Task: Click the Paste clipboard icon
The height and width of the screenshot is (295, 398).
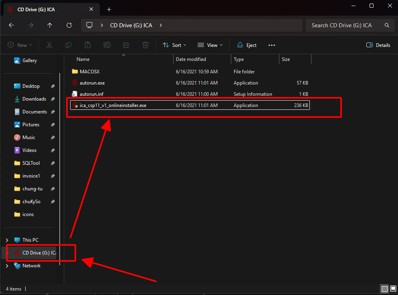Action: [x=87, y=45]
